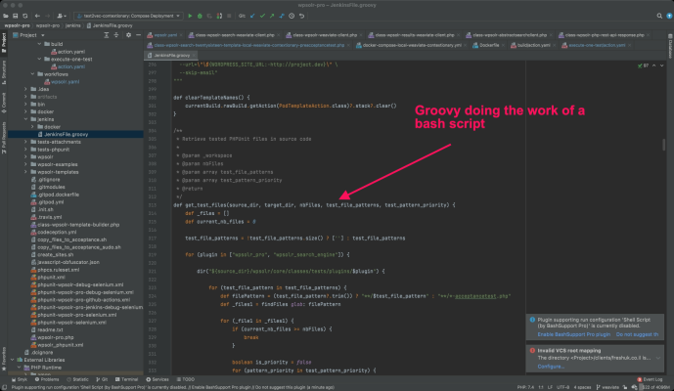Click the UTF-8 encoding status bar item

tap(562, 387)
